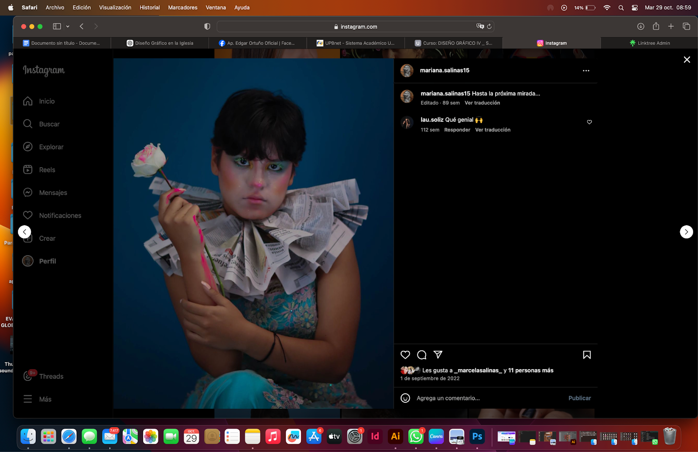
Task: Switch to 'Curso: DISEÑO GRÁFICO IV' tab
Action: tap(454, 43)
